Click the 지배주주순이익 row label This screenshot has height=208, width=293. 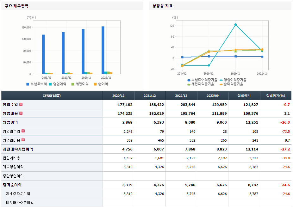click(x=18, y=194)
